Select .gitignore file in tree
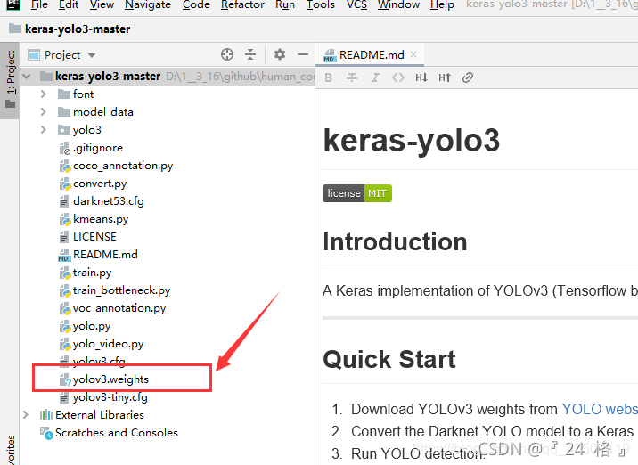This screenshot has width=638, height=465. pyautogui.click(x=98, y=148)
